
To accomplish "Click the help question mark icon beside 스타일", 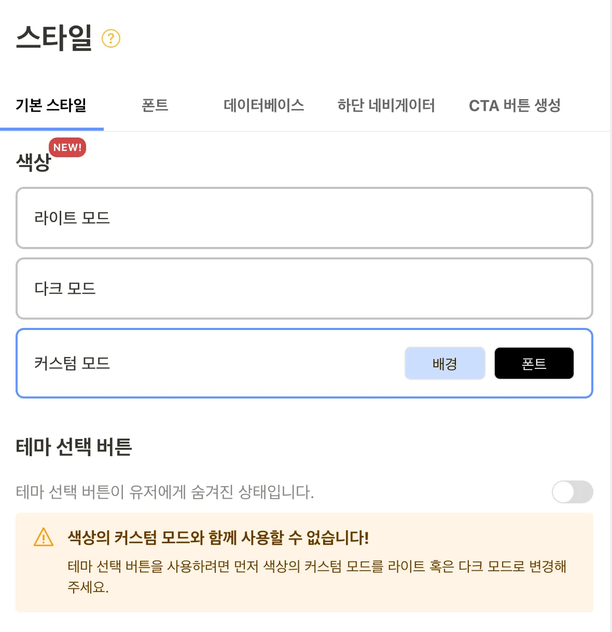I will (x=111, y=38).
